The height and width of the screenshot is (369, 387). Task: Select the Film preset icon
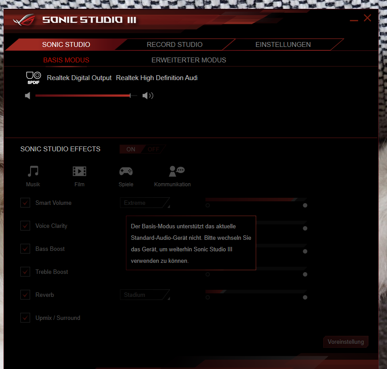click(79, 171)
